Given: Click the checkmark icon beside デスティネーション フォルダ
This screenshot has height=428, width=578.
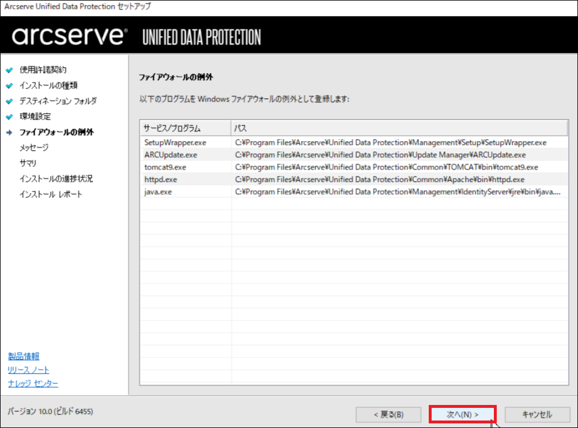Looking at the screenshot, I should point(10,101).
